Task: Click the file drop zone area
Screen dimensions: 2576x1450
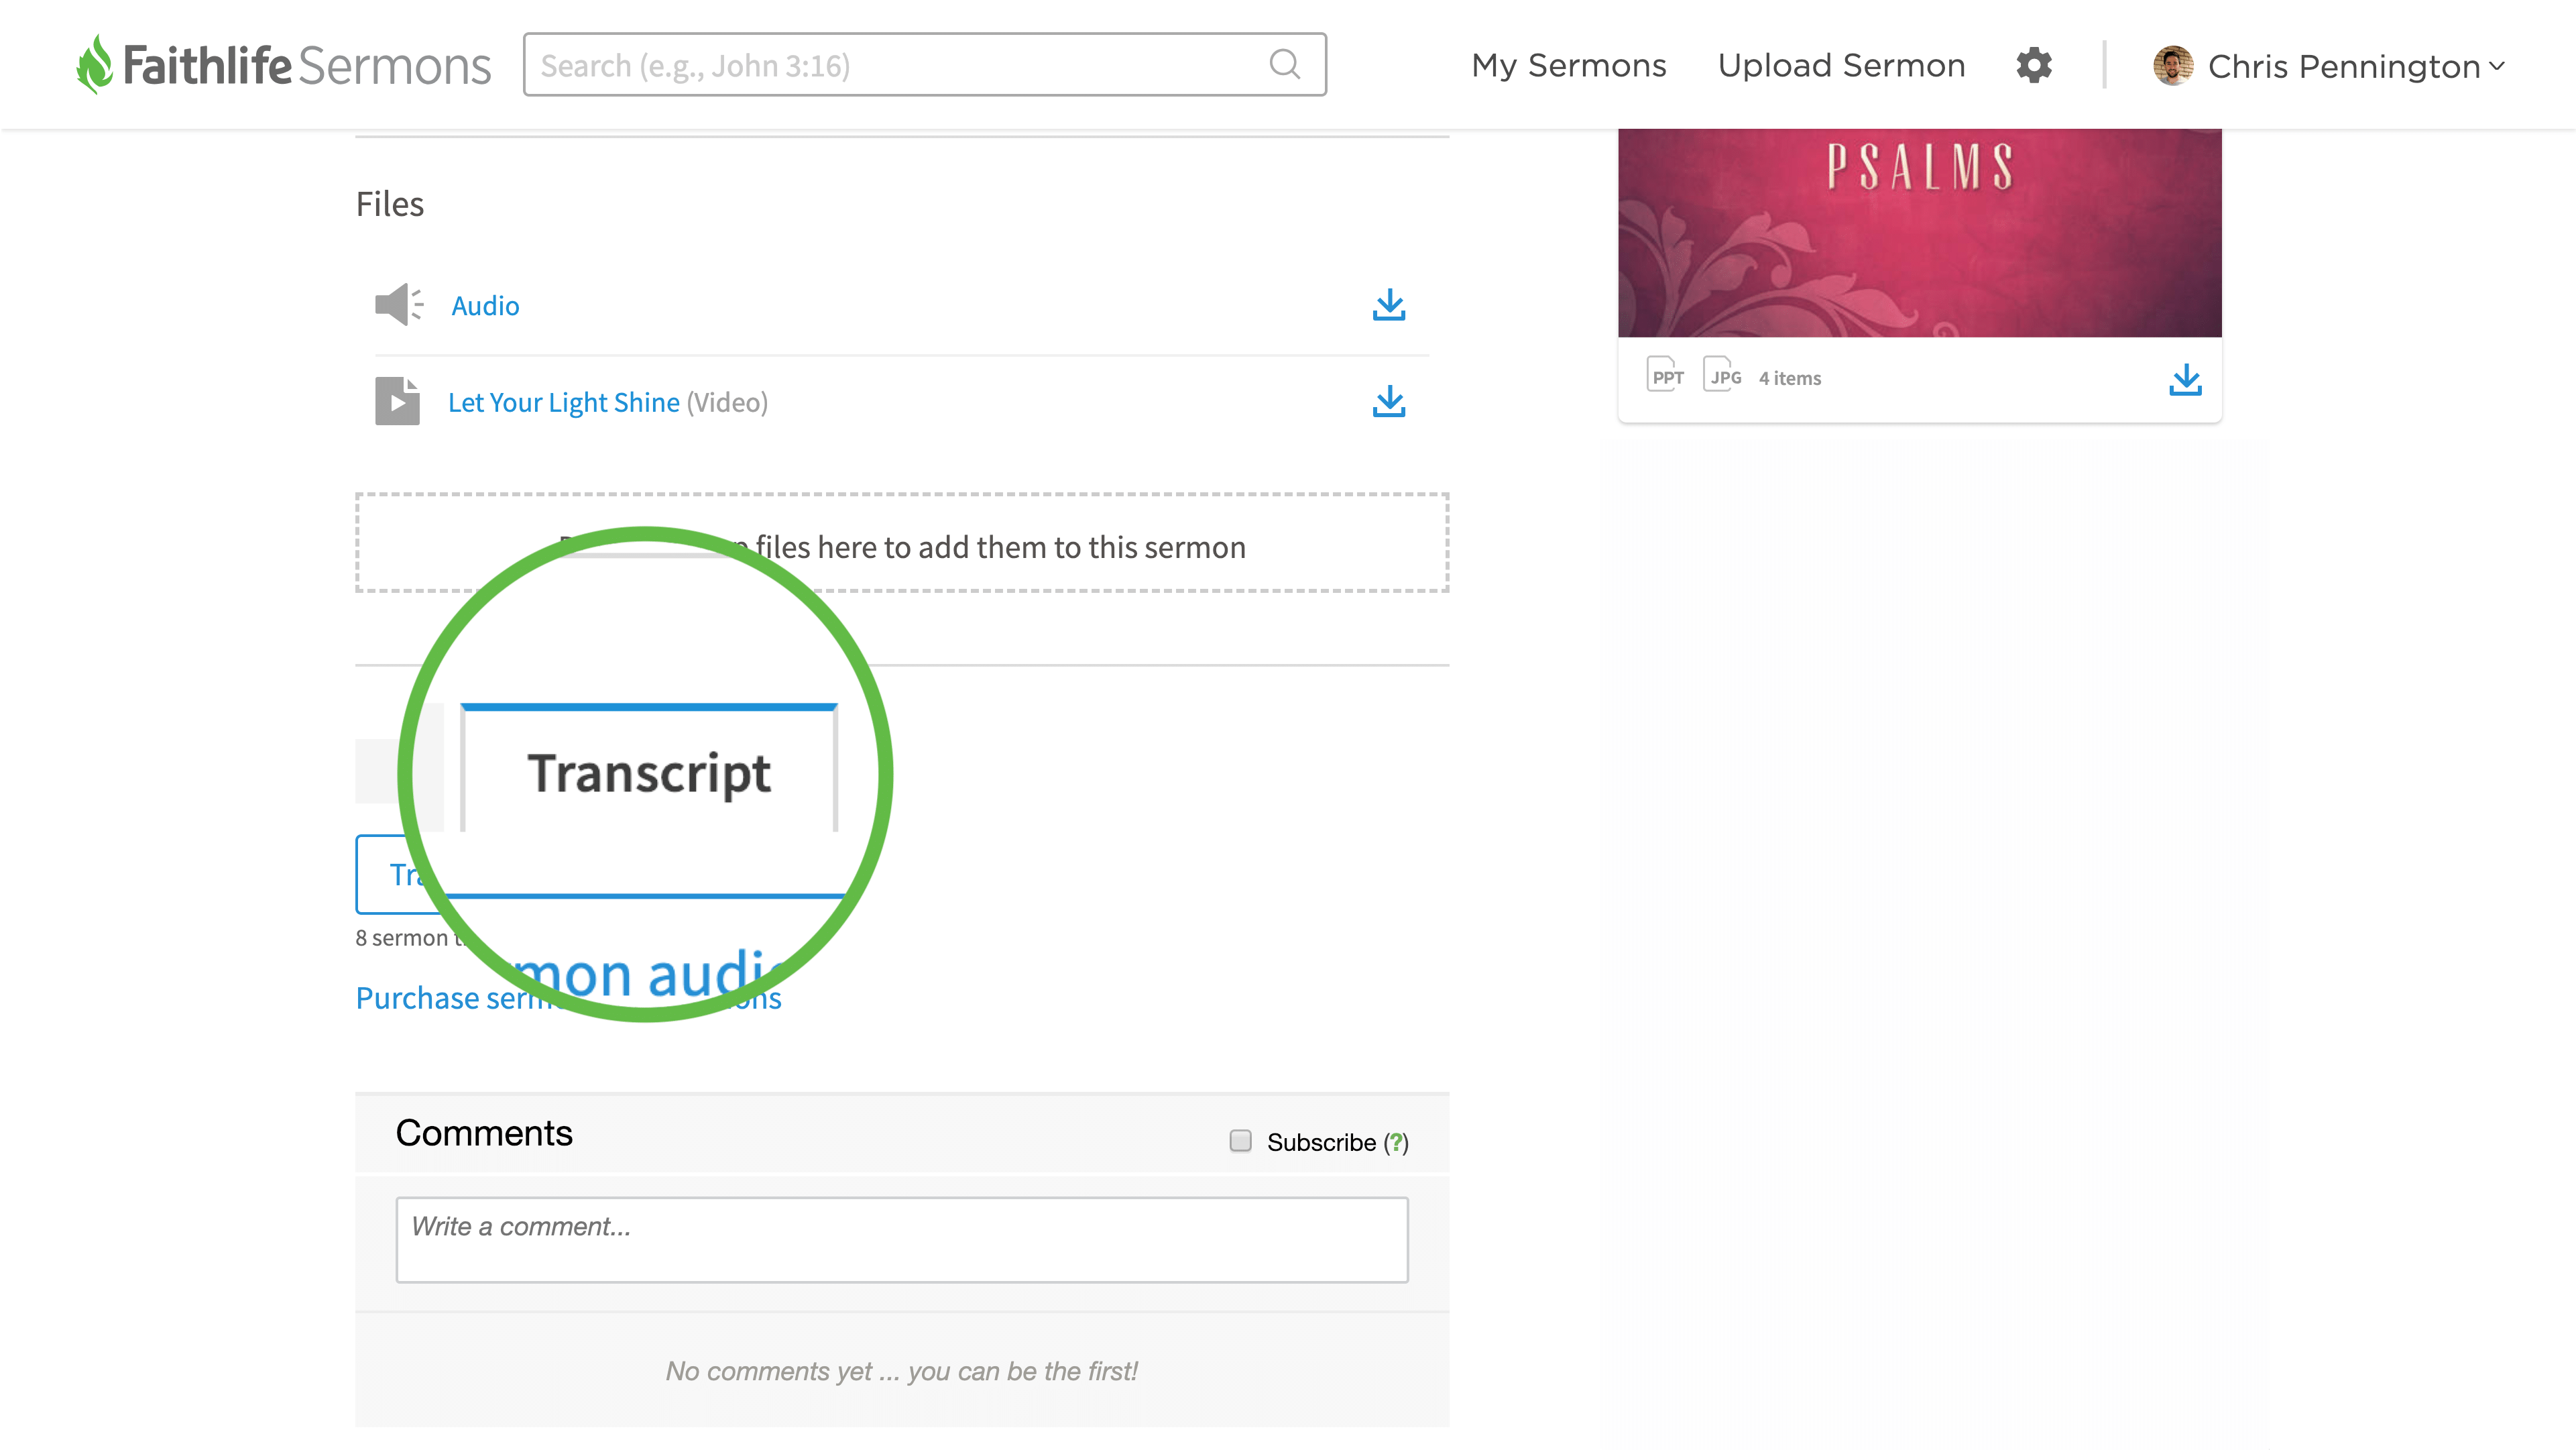Action: click(902, 543)
